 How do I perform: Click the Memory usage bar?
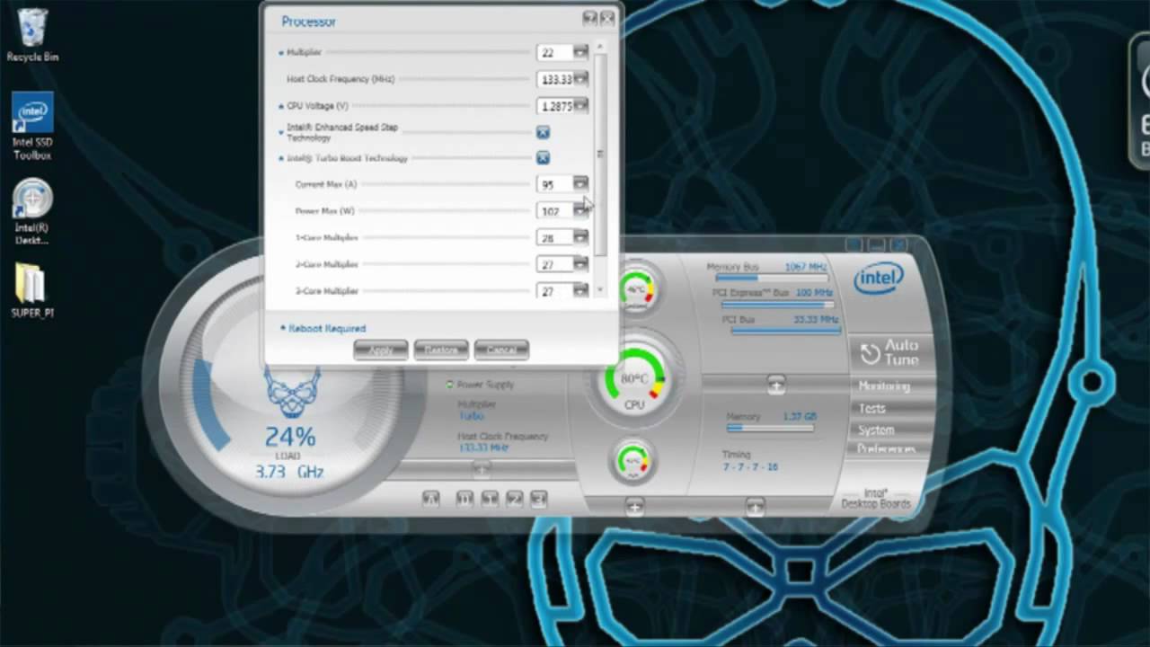pos(769,429)
